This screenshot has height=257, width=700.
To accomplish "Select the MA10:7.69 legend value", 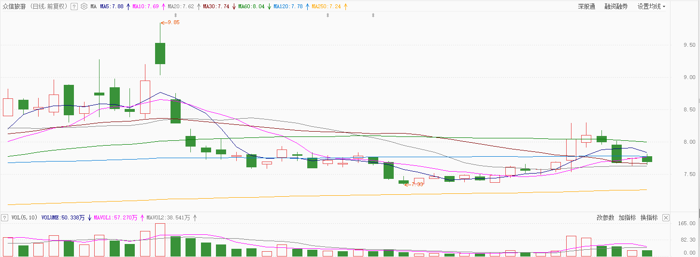I will (x=145, y=7).
